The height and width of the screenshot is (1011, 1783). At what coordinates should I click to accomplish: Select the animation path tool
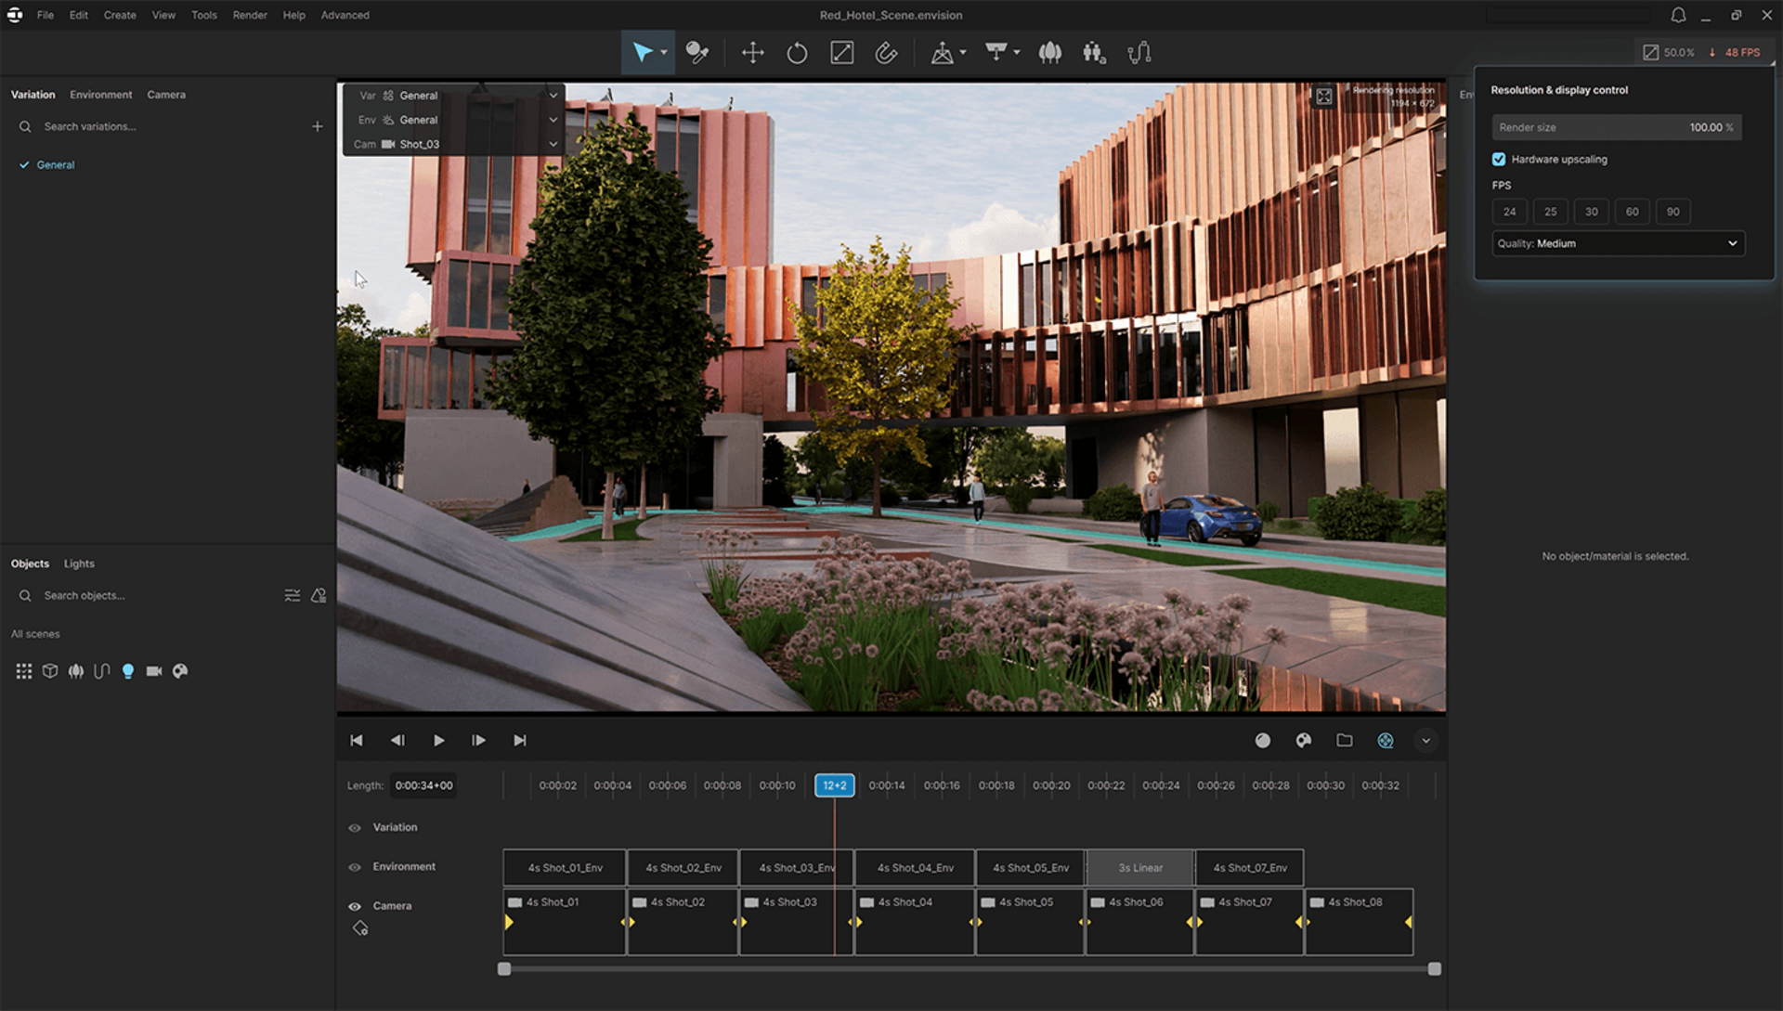coord(1139,51)
